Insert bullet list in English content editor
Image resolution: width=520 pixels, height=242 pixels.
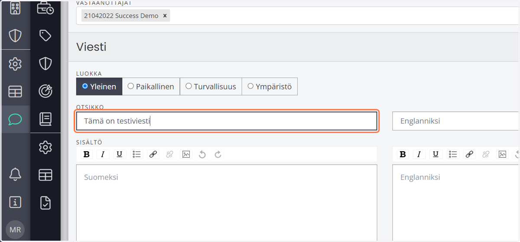coord(453,154)
